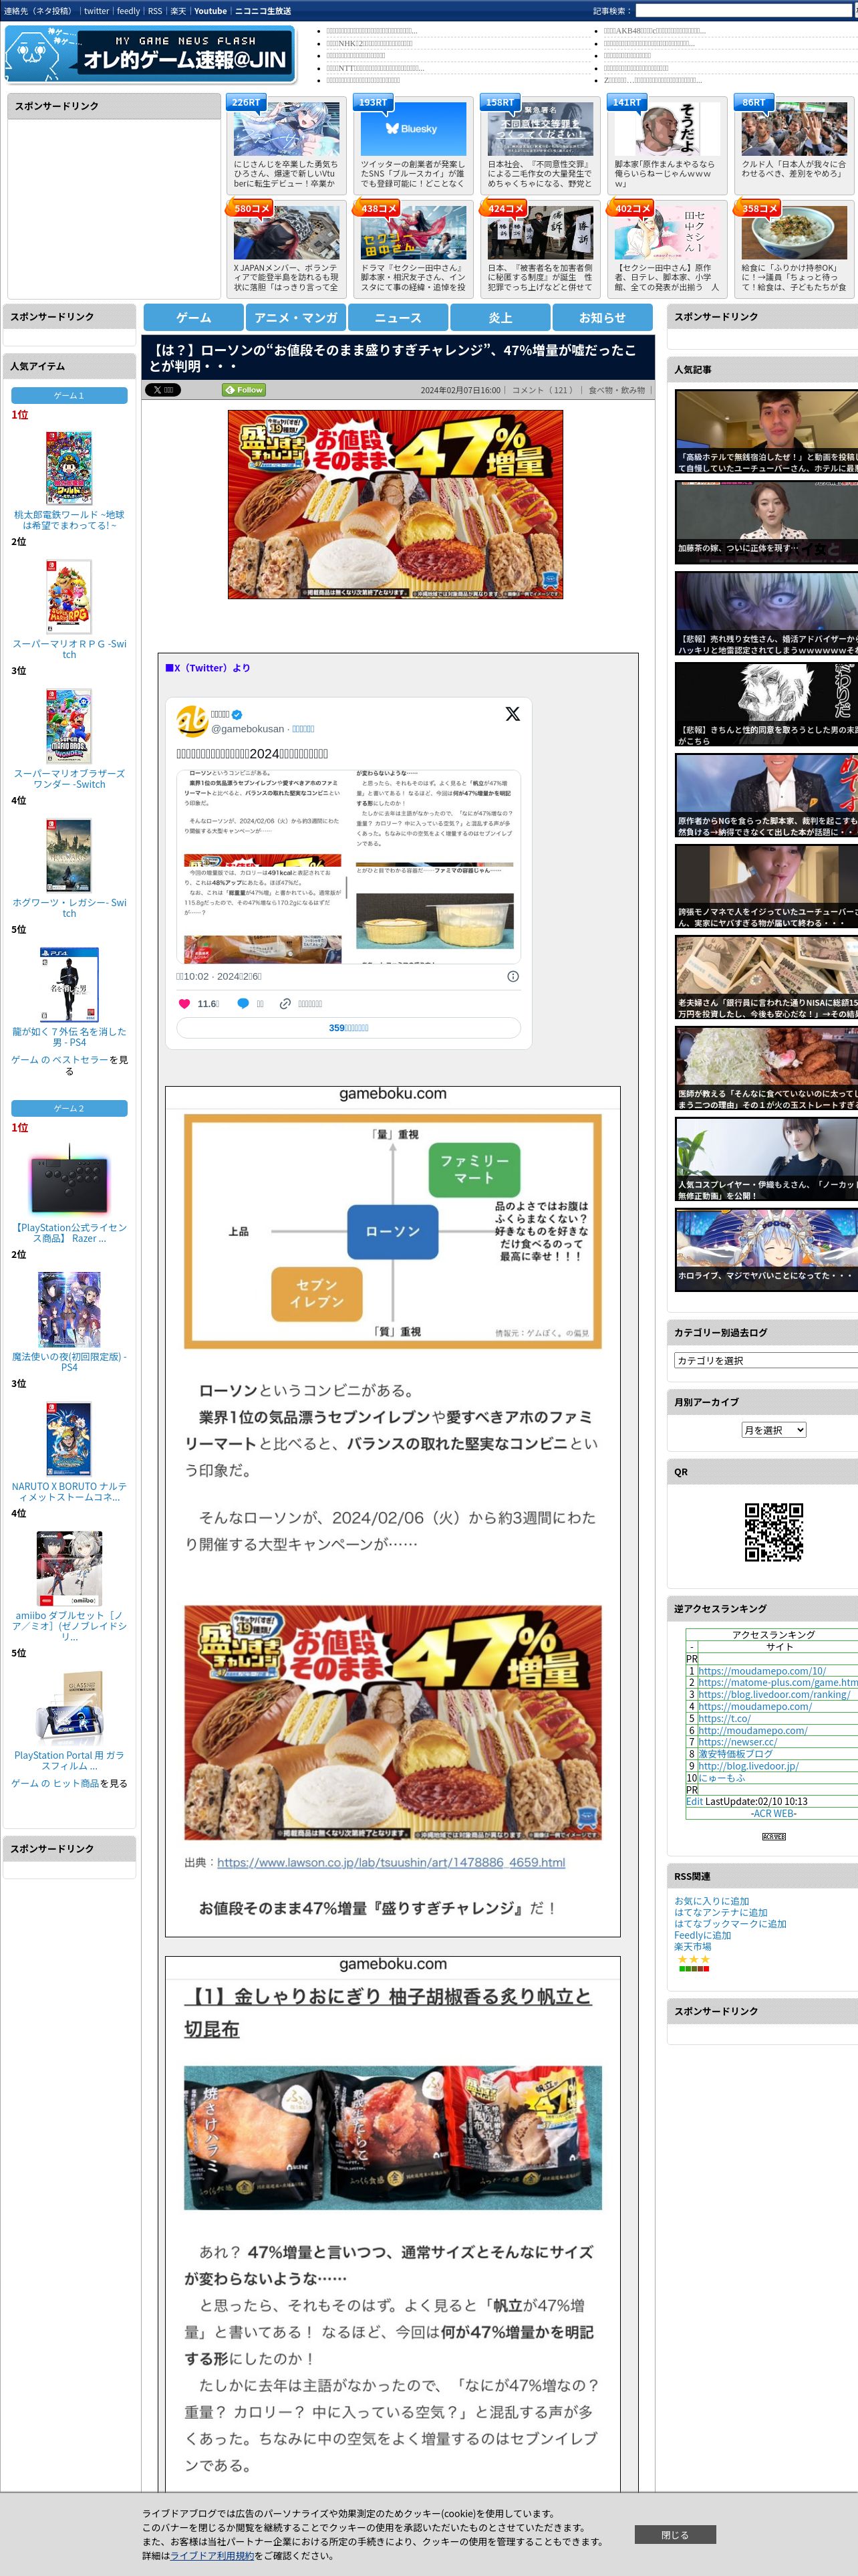Screen dimensions: 858x2576
Task: Click the X post share button
Action: 163,390
